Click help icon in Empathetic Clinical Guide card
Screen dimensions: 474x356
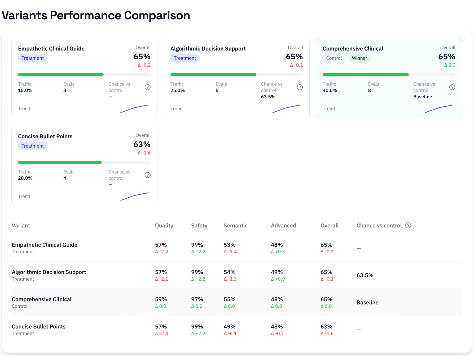coord(148,87)
